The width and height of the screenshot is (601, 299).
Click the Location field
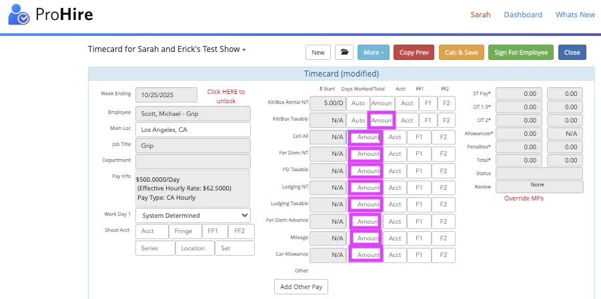tap(195, 248)
